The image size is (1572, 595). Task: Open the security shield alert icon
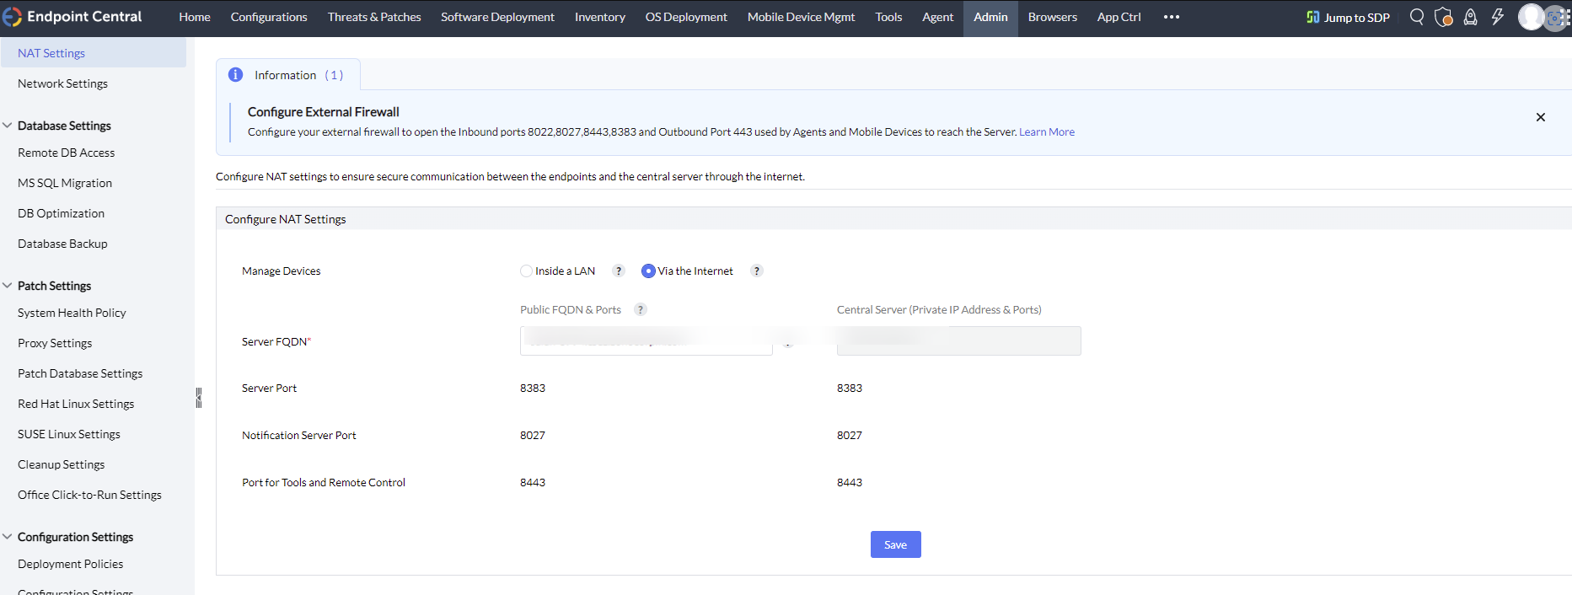1444,17
